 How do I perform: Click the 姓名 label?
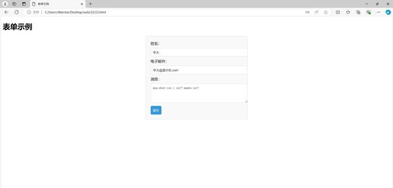pyautogui.click(x=155, y=44)
